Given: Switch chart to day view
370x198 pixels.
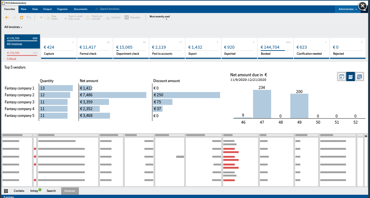Looking at the screenshot, I should tap(342, 77).
